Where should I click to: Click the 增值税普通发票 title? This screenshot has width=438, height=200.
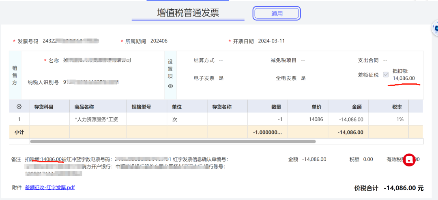click(188, 13)
